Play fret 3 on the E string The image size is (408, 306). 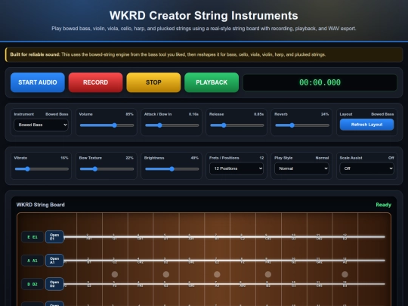point(115,236)
